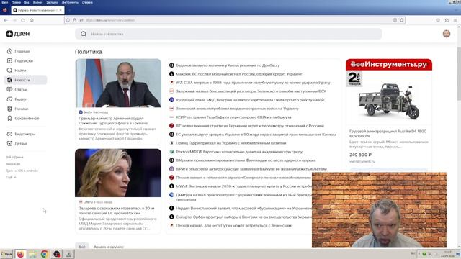
Task: Open headline Принц Гарри приехал на Украину
Action: [x=230, y=143]
